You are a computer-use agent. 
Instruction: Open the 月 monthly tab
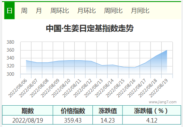(x=39, y=11)
